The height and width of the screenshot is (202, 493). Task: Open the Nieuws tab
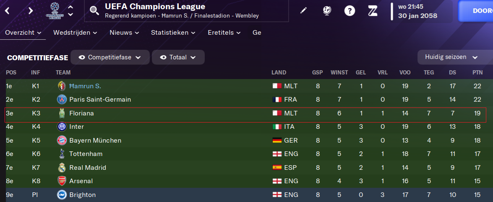[x=125, y=33]
